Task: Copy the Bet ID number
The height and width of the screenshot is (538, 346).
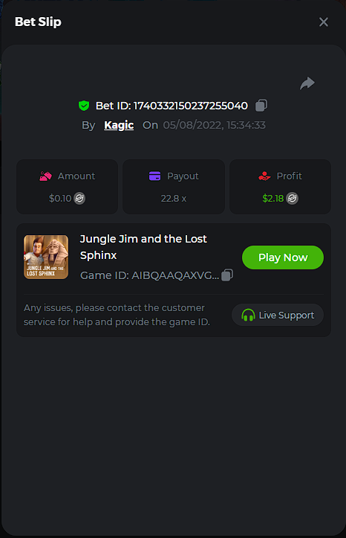Action: point(261,106)
